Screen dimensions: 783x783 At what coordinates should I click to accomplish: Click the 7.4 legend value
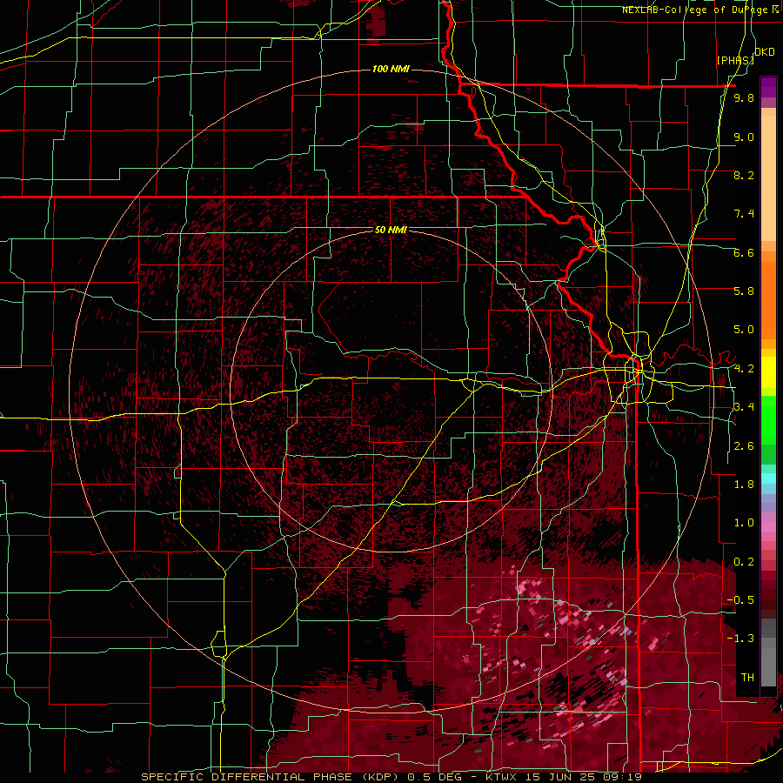pos(744,214)
